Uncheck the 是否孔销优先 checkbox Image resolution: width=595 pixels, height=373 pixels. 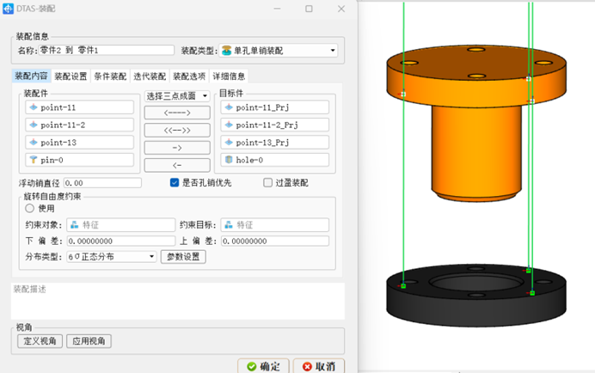(x=175, y=183)
